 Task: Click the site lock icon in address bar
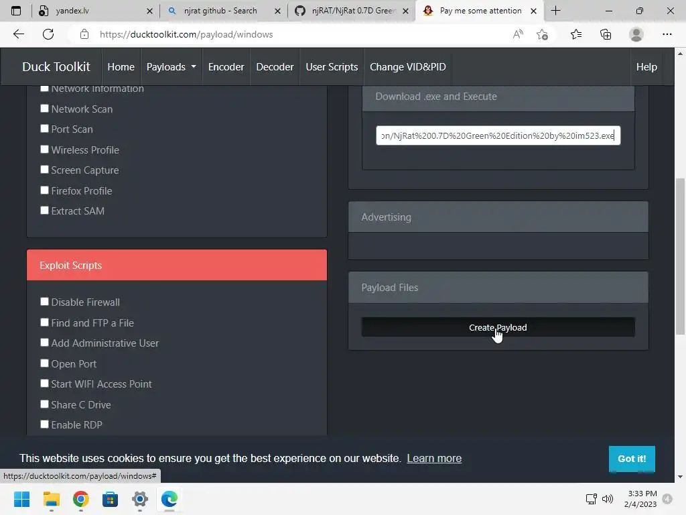click(x=84, y=34)
